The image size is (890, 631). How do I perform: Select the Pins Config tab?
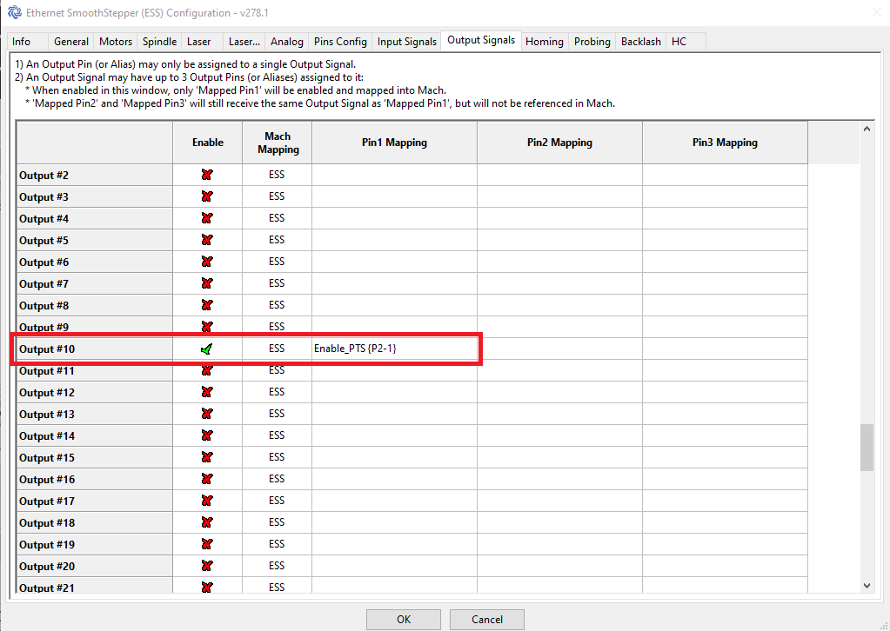pos(340,41)
